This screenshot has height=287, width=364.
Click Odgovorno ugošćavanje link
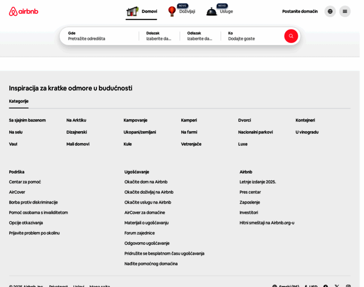147,243
